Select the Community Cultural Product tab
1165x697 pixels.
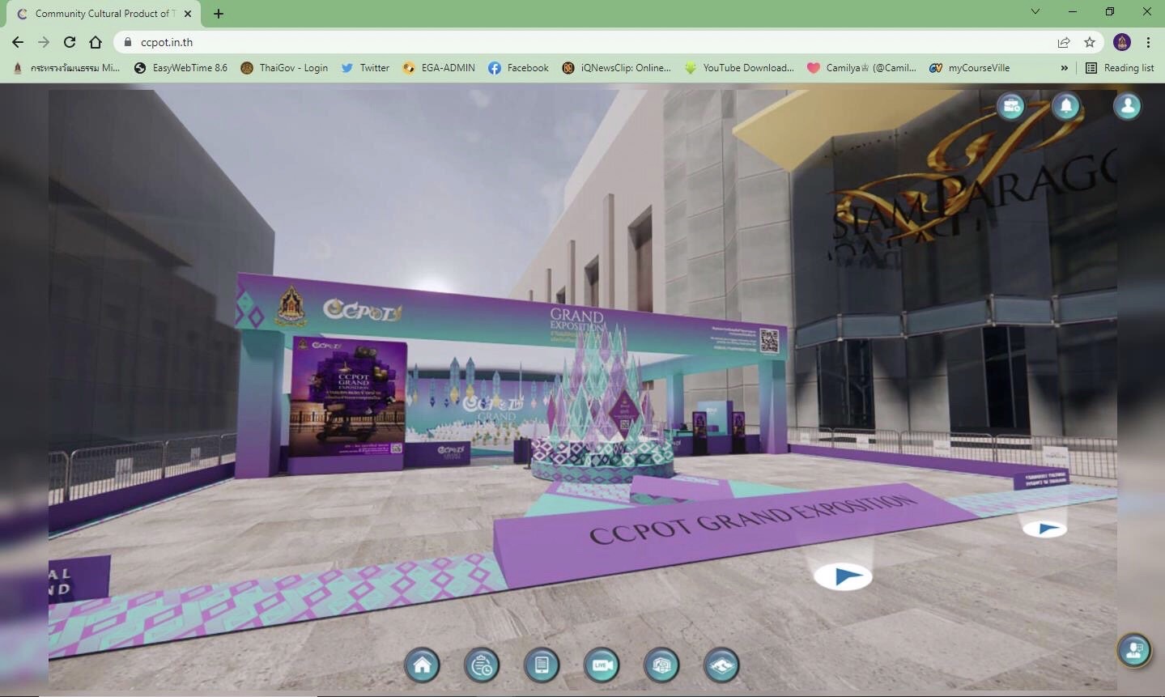(x=104, y=14)
